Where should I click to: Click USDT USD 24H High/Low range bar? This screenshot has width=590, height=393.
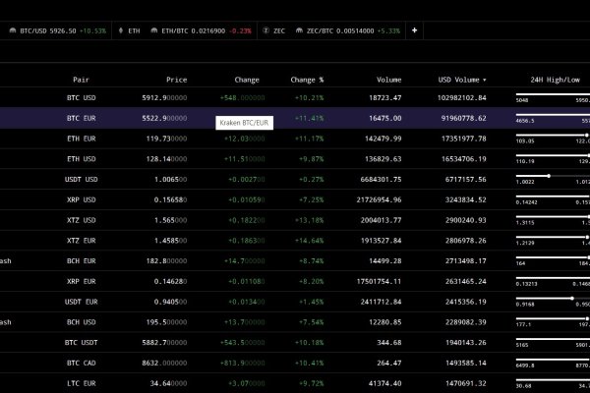tap(553, 176)
